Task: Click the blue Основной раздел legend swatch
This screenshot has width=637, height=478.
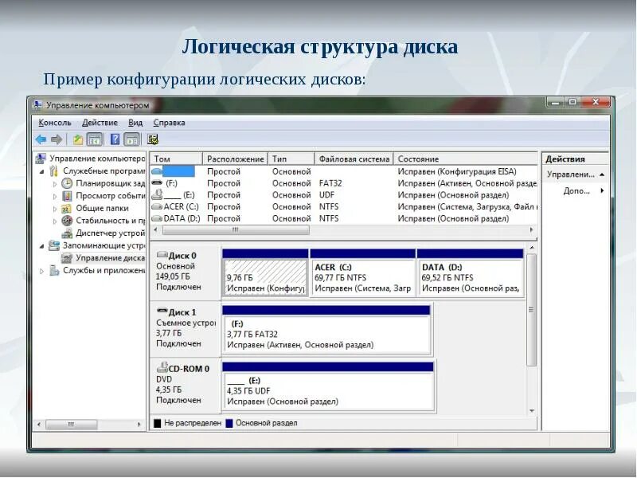Action: click(229, 423)
